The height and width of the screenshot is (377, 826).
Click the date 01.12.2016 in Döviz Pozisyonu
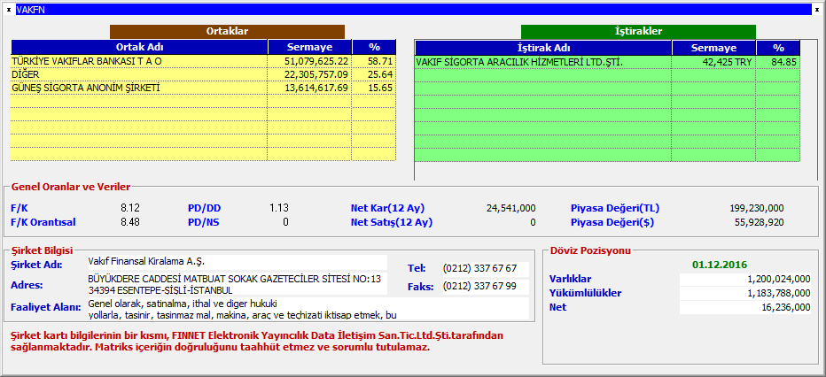coord(720,265)
